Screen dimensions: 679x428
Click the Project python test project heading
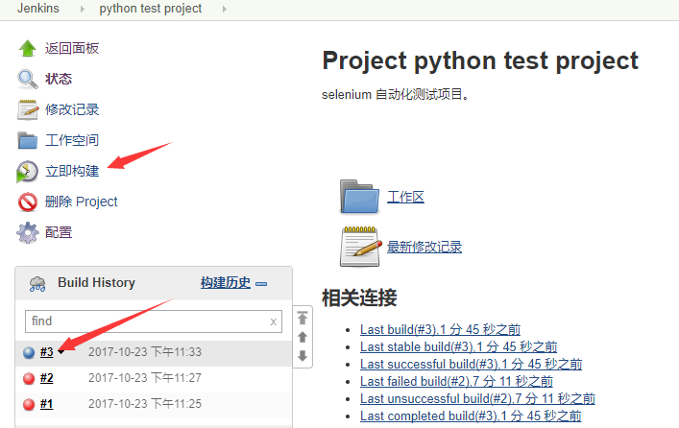(x=480, y=60)
